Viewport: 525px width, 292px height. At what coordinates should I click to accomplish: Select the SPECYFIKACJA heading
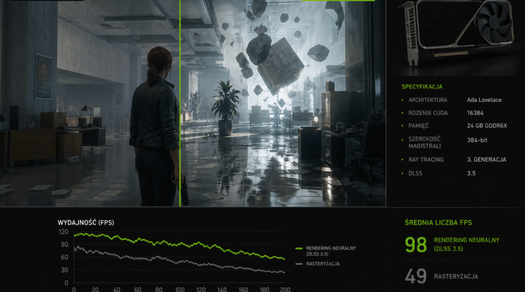point(422,87)
